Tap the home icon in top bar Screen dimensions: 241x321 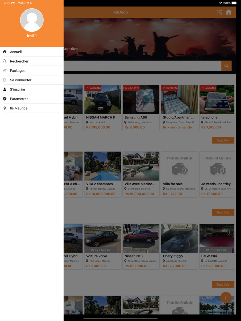pyautogui.click(x=229, y=12)
